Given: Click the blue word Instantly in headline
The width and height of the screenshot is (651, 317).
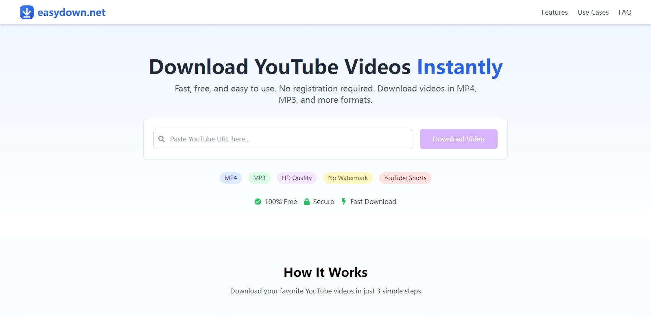Looking at the screenshot, I should 459,67.
